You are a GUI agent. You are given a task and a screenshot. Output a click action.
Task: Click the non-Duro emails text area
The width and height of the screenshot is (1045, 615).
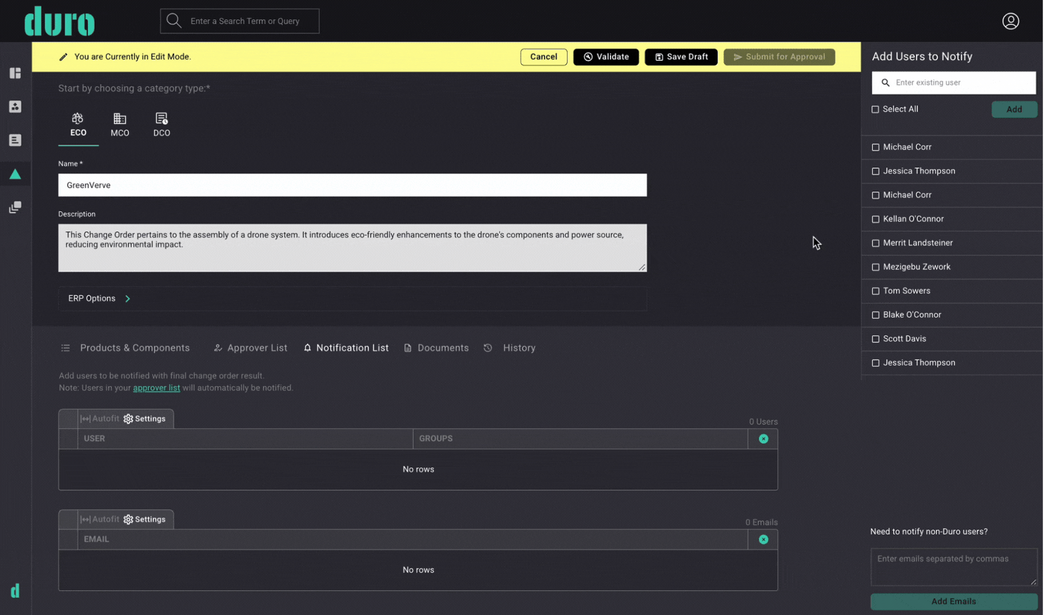click(x=955, y=568)
